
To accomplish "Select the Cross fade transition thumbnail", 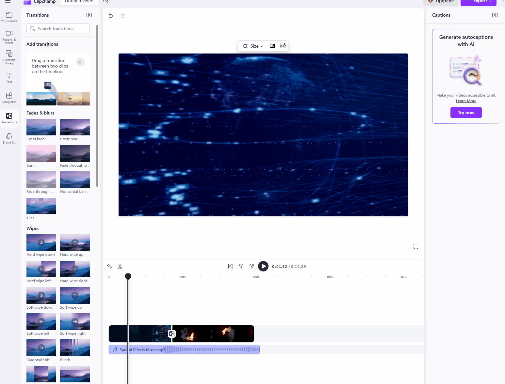I will [41, 127].
